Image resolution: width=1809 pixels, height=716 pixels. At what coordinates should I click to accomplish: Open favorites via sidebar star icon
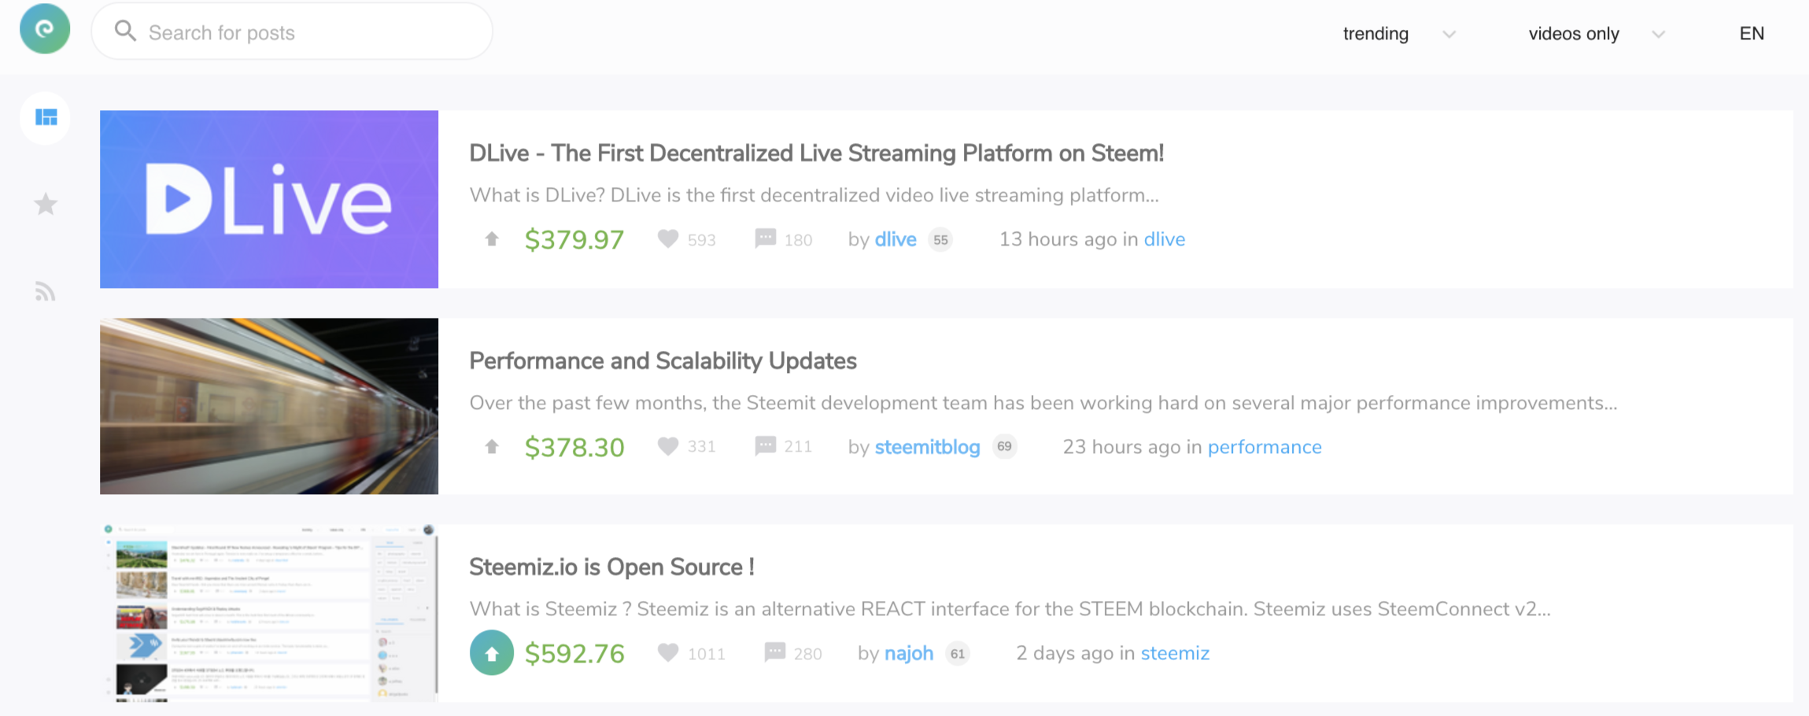pyautogui.click(x=46, y=205)
